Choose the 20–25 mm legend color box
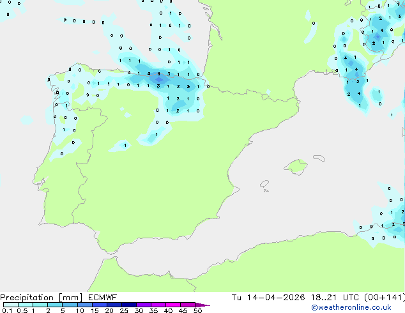The height and width of the screenshot is (313, 405). point(114,305)
